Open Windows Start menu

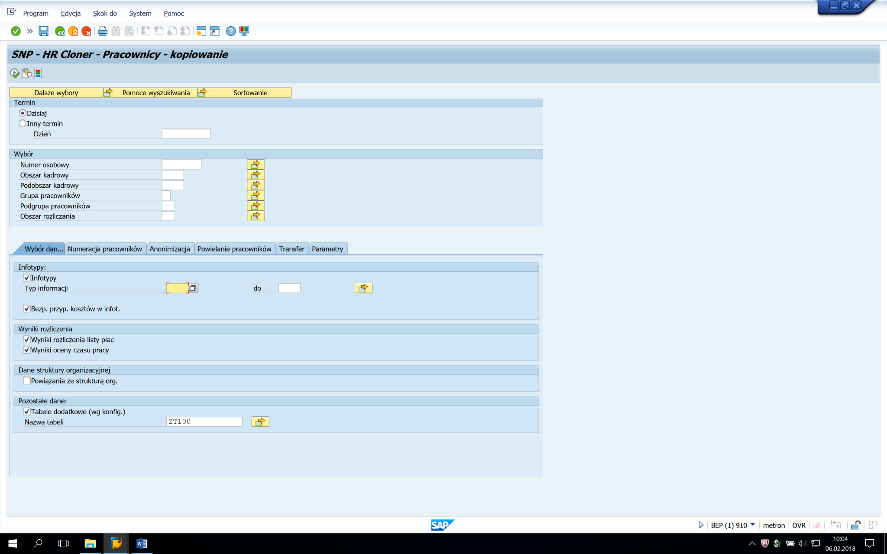[12, 544]
